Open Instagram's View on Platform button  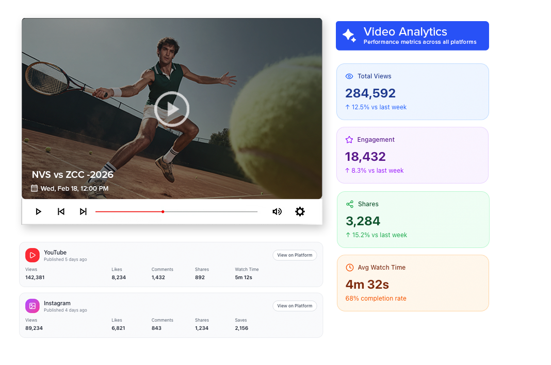(x=295, y=306)
